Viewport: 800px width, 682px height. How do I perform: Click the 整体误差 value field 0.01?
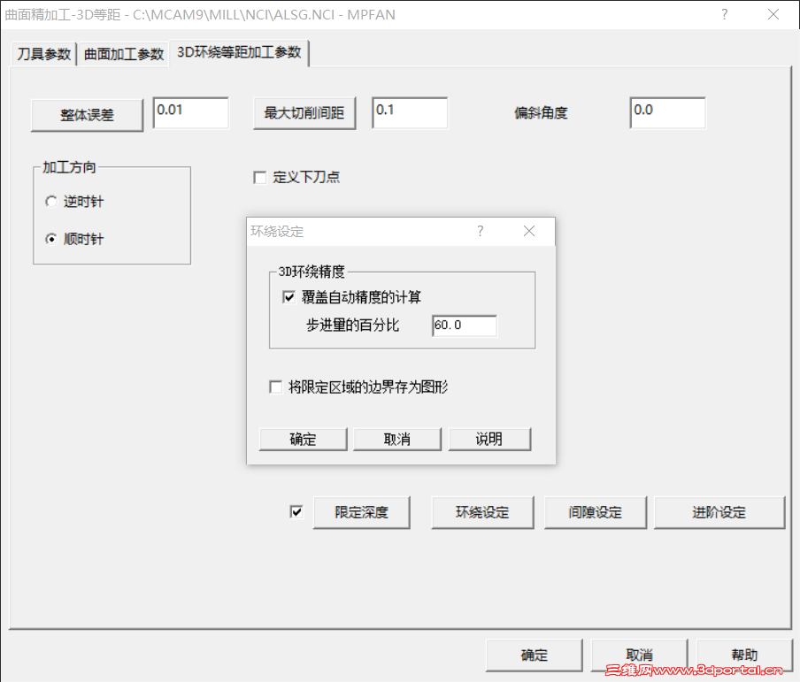191,112
